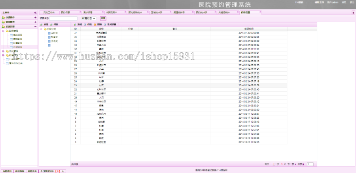The image size is (356, 173).
Task: Close the 区域统计表 tab with its X
Action: click(170, 12)
